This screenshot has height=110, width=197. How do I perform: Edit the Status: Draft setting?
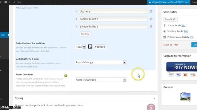click(x=183, y=25)
